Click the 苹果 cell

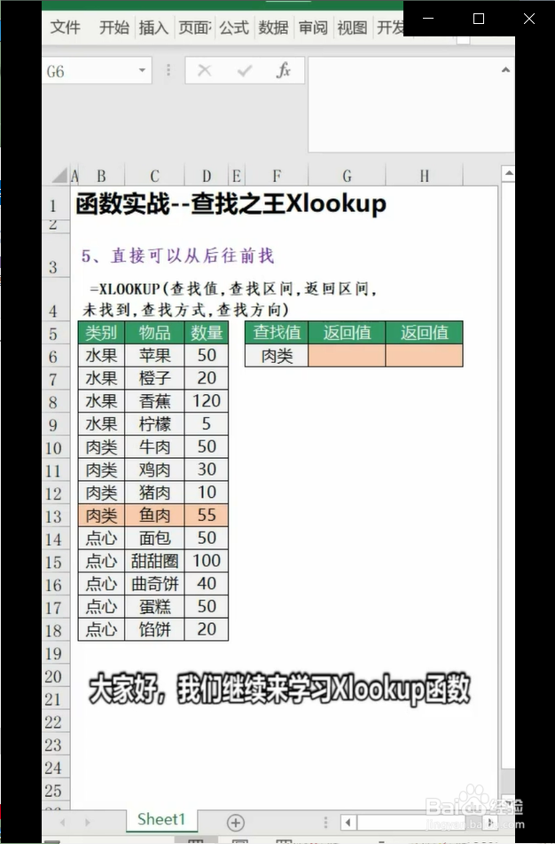tap(154, 355)
